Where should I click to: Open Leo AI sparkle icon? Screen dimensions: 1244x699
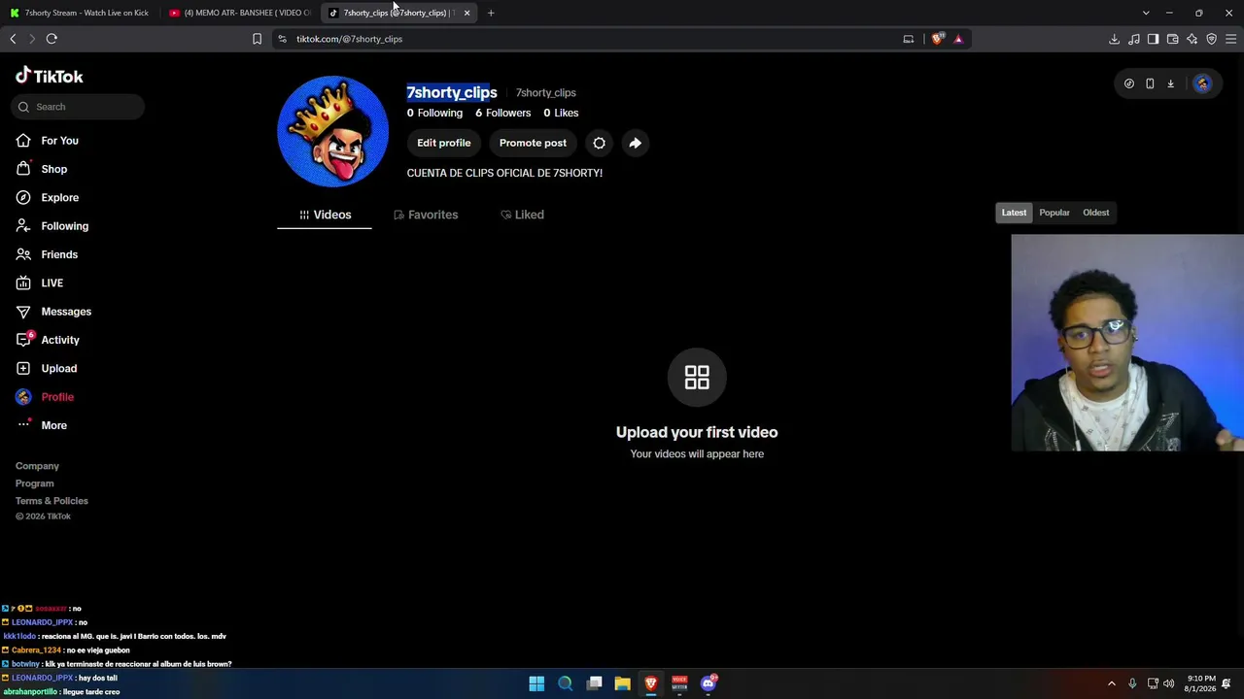pos(1192,39)
